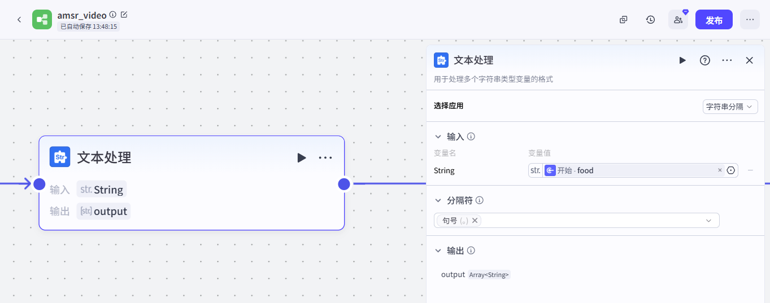Remove the String input row minus

coord(750,170)
